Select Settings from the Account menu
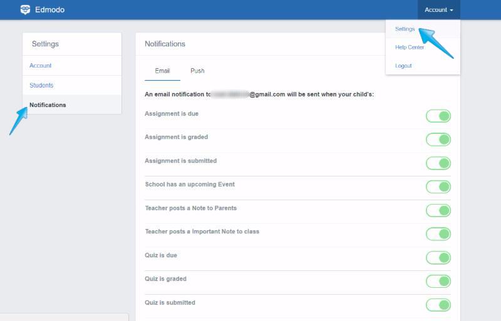 (x=405, y=29)
